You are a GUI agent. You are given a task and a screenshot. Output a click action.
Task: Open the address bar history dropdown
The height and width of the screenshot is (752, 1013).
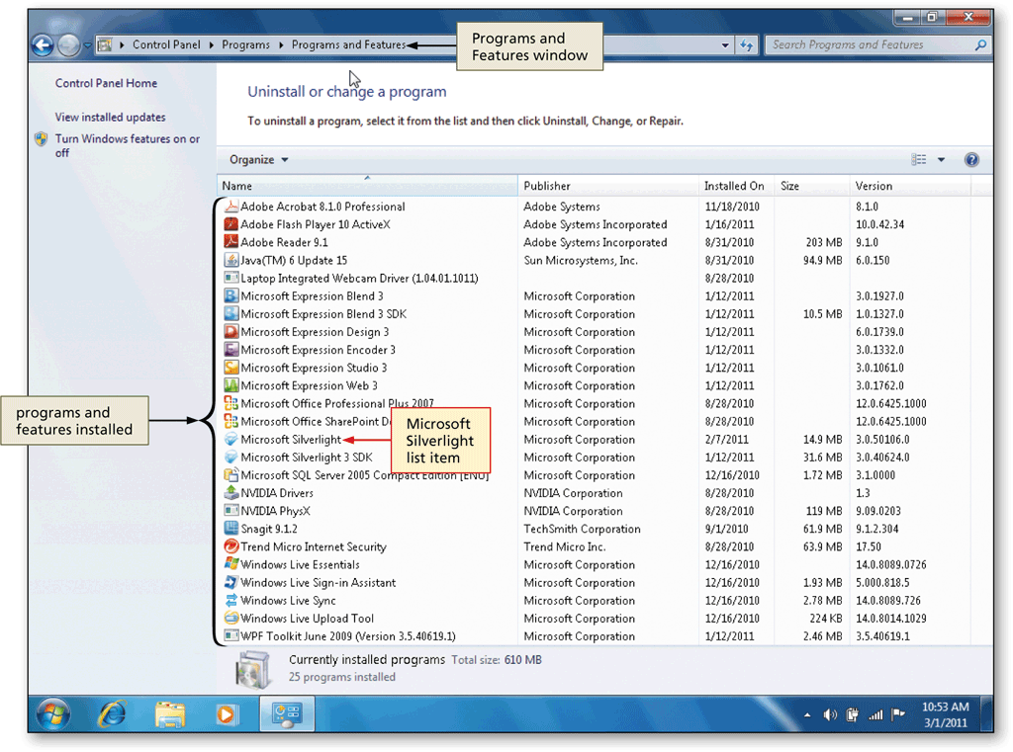click(725, 45)
